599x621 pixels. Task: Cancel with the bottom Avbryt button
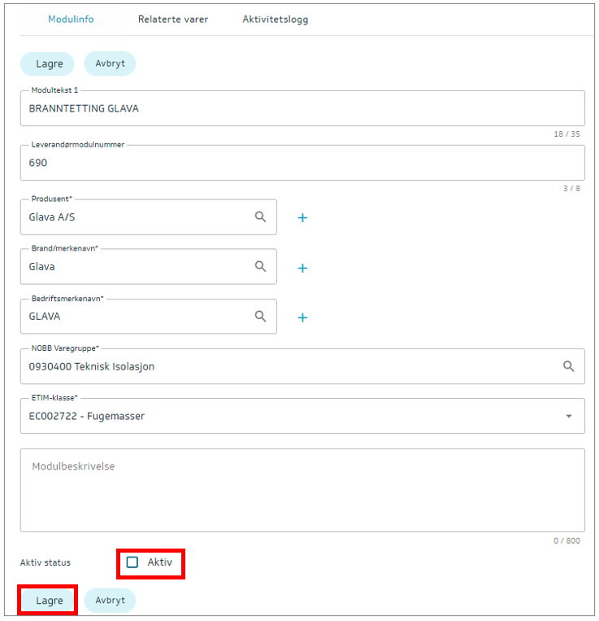(x=110, y=601)
